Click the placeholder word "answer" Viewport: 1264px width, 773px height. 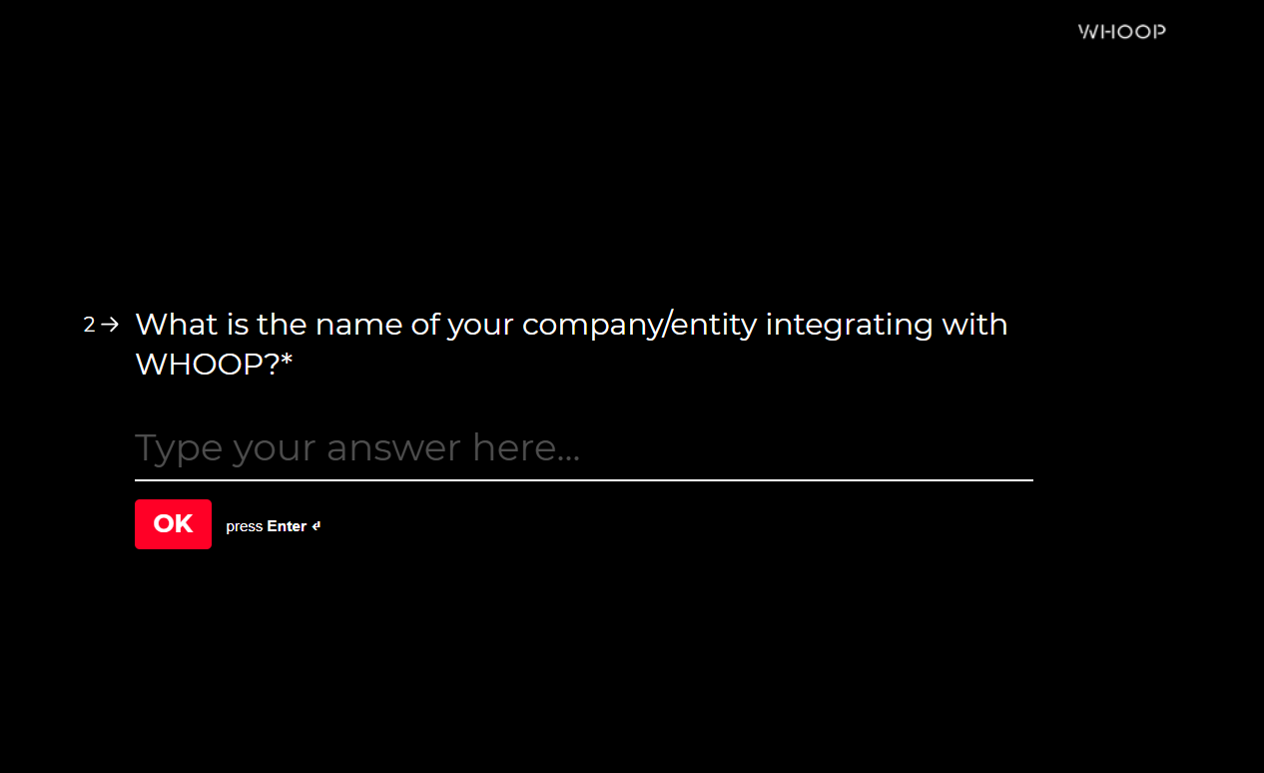pos(395,448)
